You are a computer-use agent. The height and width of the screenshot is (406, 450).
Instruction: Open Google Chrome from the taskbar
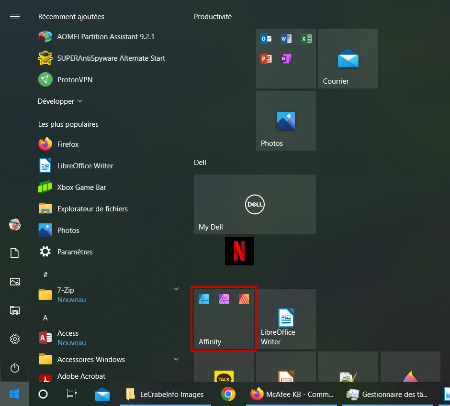[228, 394]
